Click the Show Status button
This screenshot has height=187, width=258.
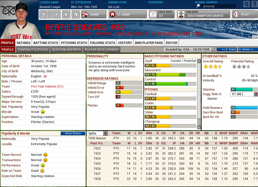73,133
